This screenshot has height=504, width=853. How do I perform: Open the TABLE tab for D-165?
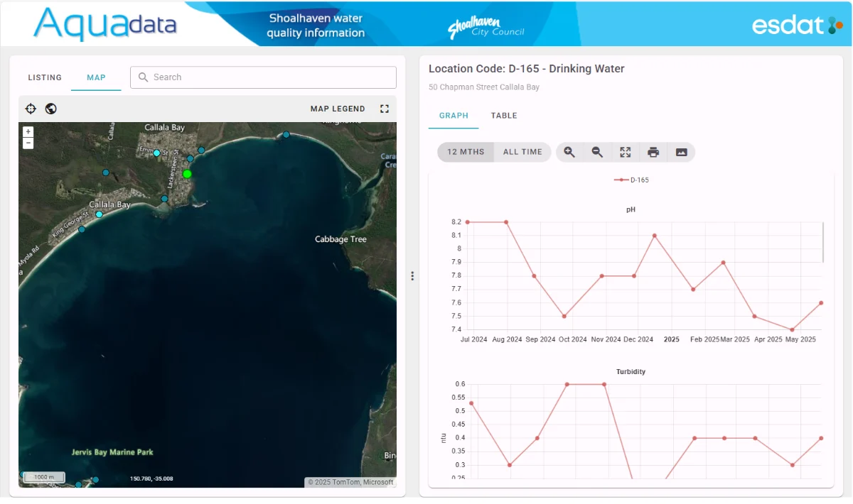[504, 116]
